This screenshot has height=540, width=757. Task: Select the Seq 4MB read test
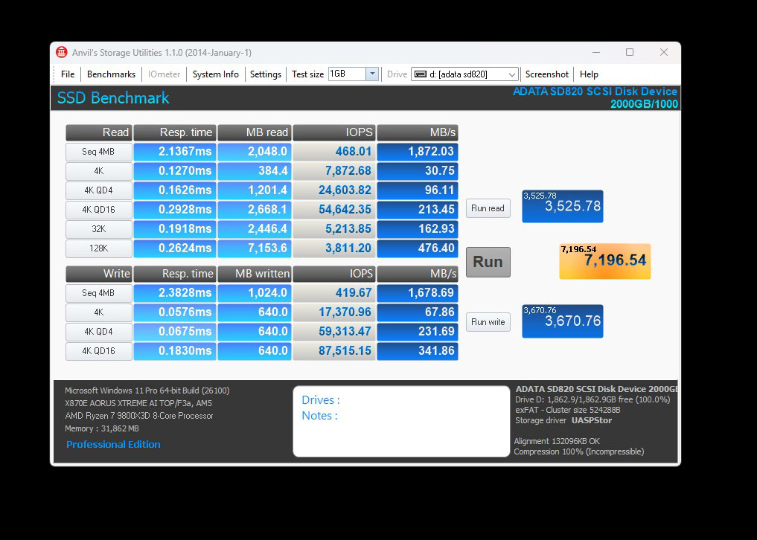(99, 152)
